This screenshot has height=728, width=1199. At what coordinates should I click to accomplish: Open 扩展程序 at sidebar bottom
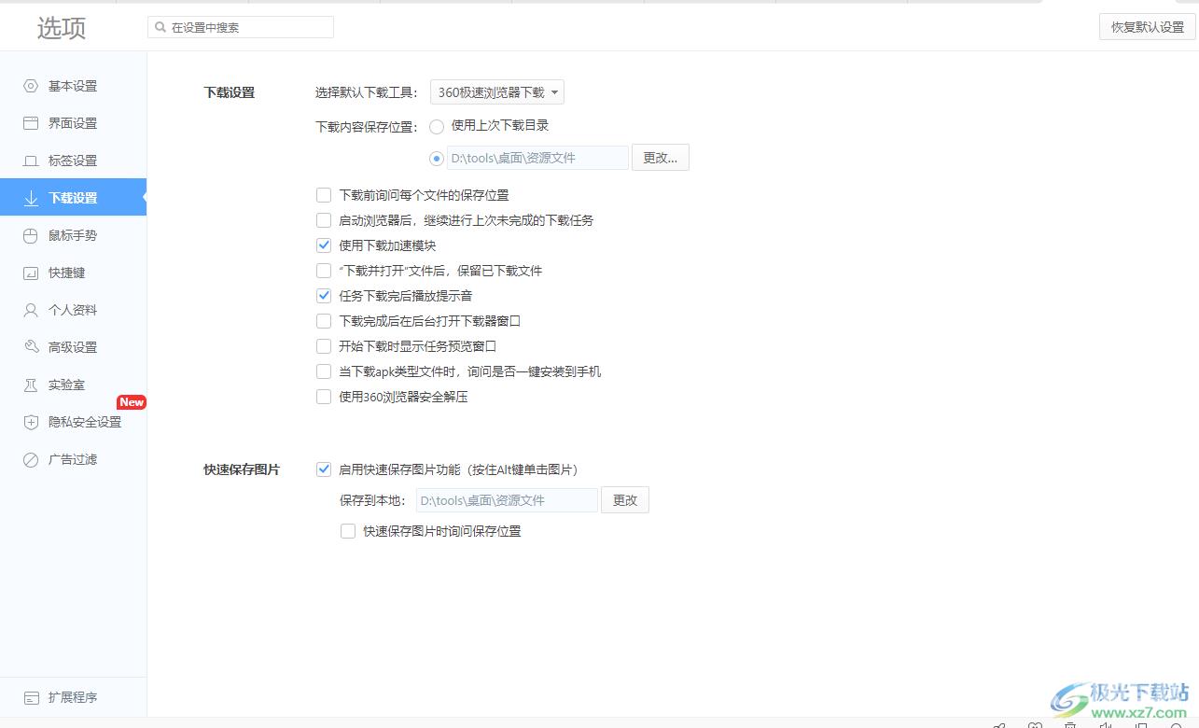[x=73, y=697]
